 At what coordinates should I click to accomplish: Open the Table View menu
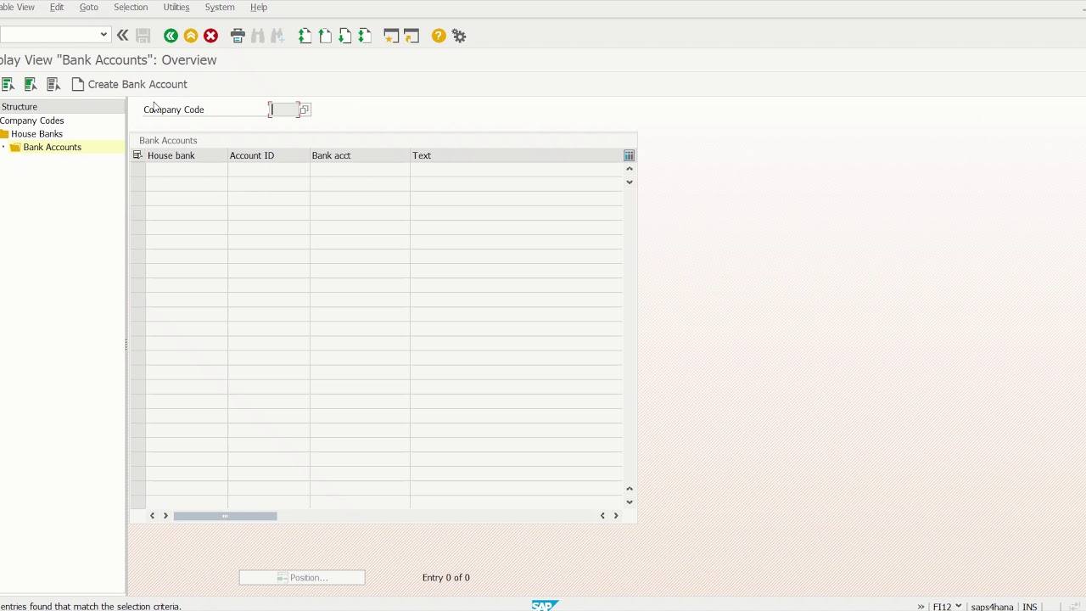tap(17, 7)
